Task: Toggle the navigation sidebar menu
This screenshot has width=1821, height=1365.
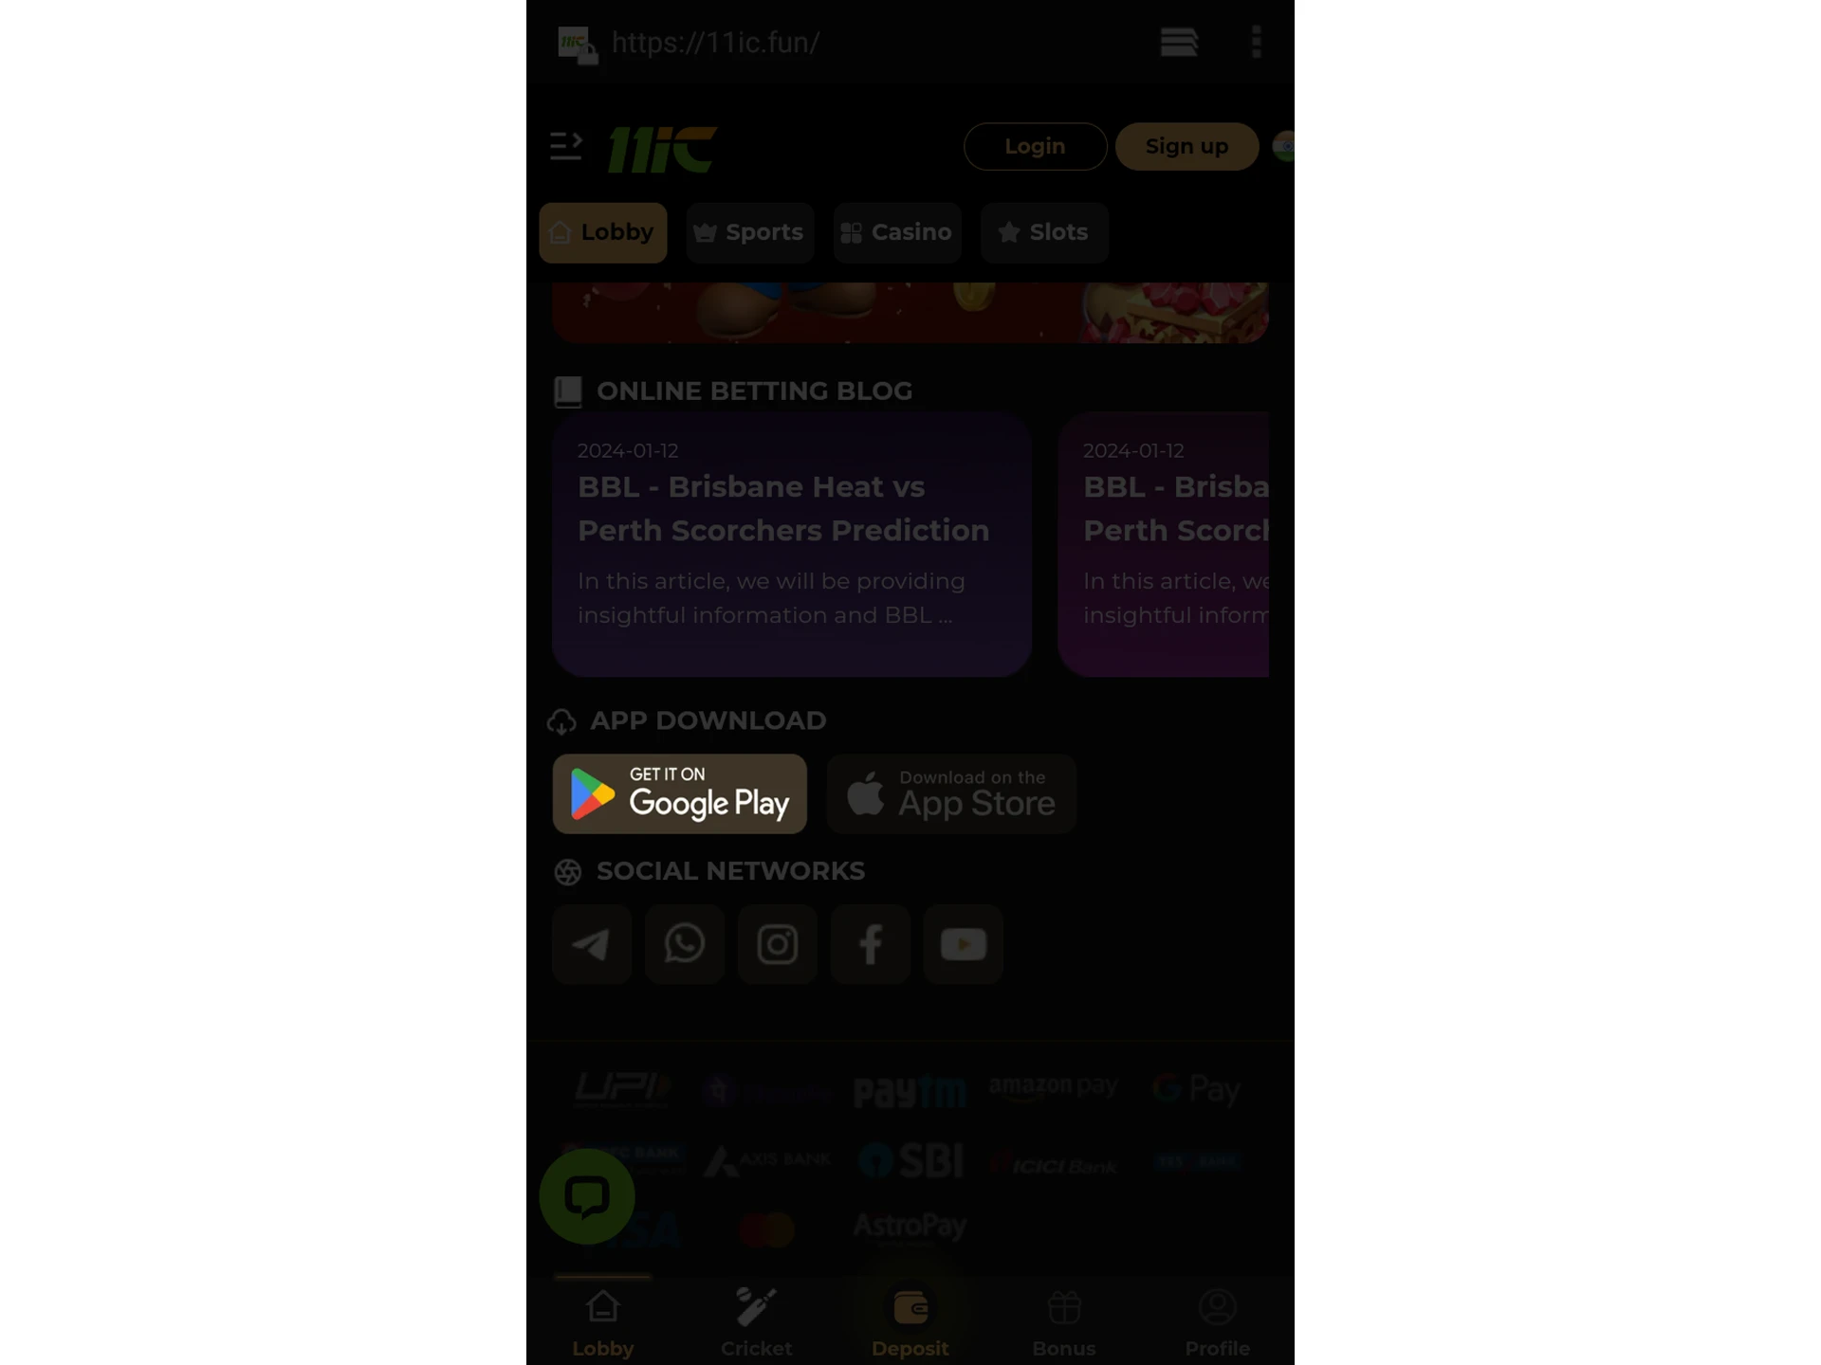Action: [566, 146]
